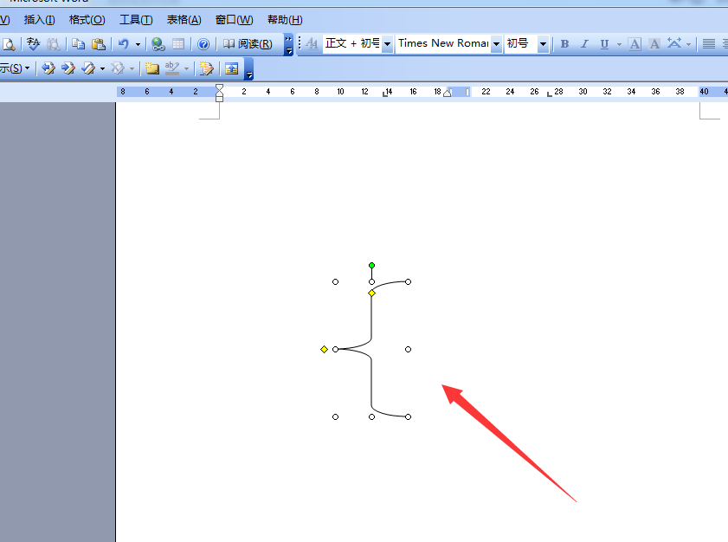Viewport: 728px width, 542px height.
Task: Open the 格式(O) menu
Action: click(x=87, y=20)
